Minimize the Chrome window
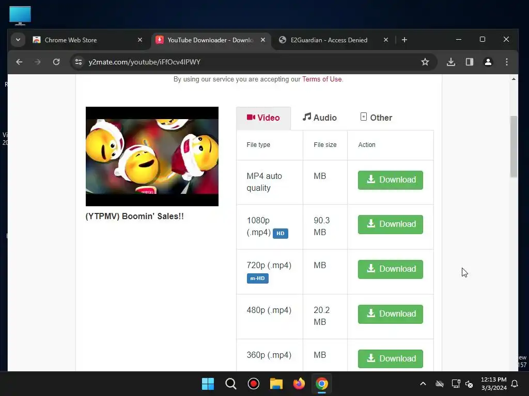The width and height of the screenshot is (529, 396). [x=459, y=39]
